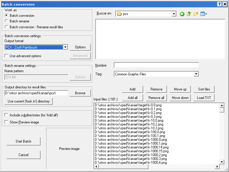The height and width of the screenshot is (172, 229).
Task: Expand the Tipo file type dropdown
Action: click(196, 74)
